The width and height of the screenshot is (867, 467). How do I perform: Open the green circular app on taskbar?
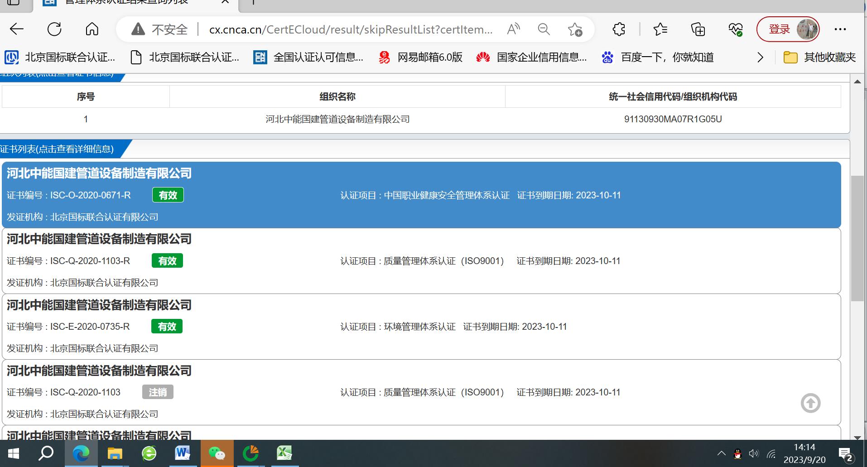tap(250, 453)
